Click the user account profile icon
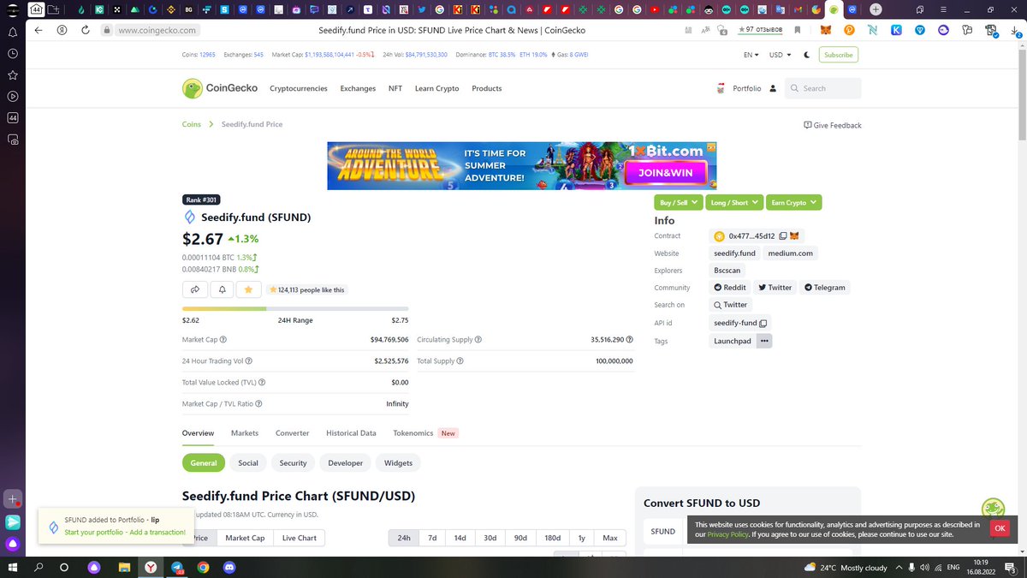1027x578 pixels. click(773, 88)
